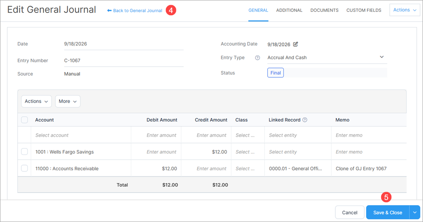Click Accounts Receivable credit amount field
Viewport: 423px width, 222px height.
tap(206, 168)
